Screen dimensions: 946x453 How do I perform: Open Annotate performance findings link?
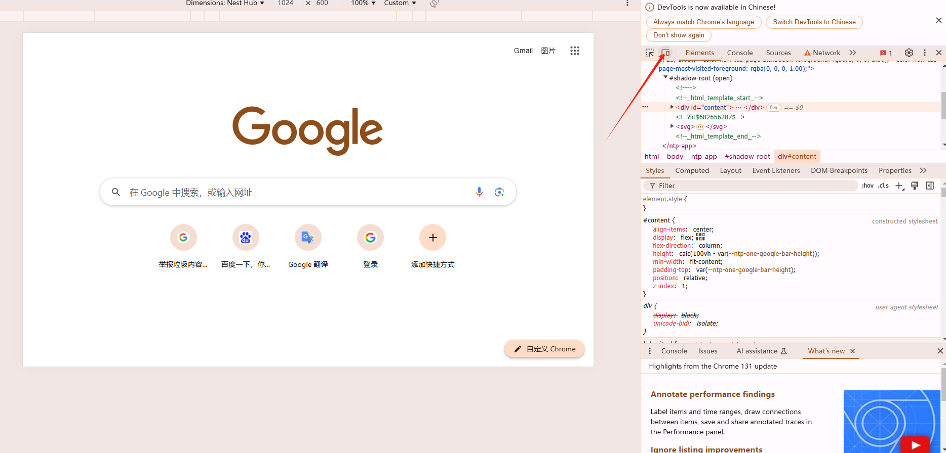click(x=713, y=394)
